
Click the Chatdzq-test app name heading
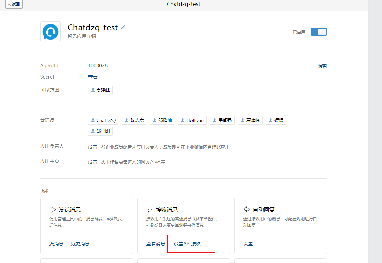[x=93, y=28]
